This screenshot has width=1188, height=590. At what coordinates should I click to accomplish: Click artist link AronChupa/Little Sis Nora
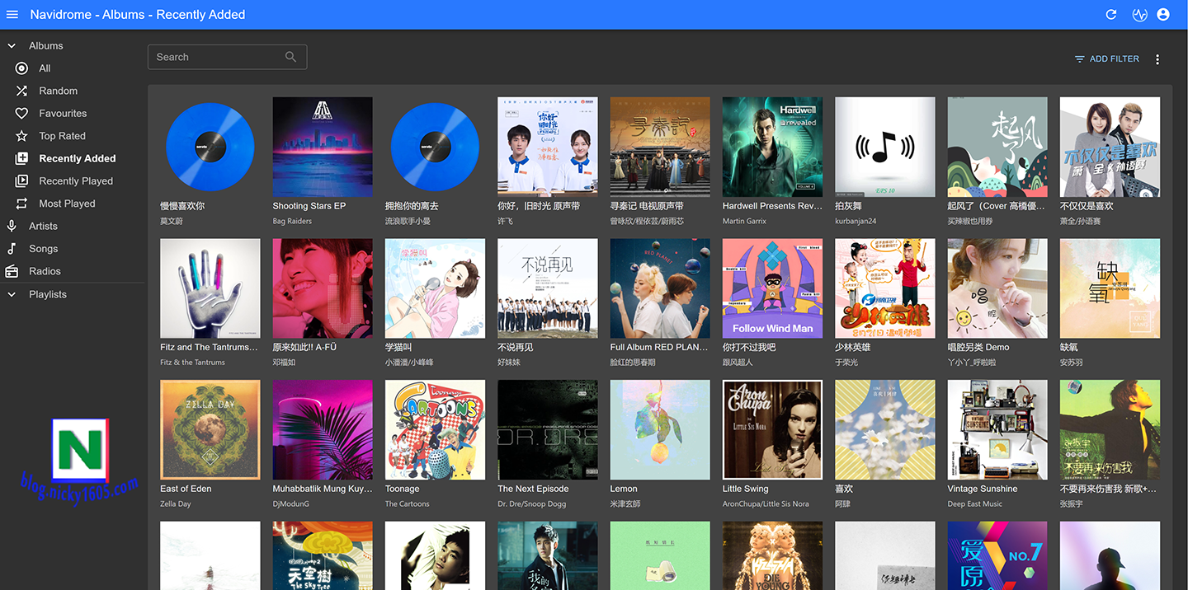coord(766,503)
